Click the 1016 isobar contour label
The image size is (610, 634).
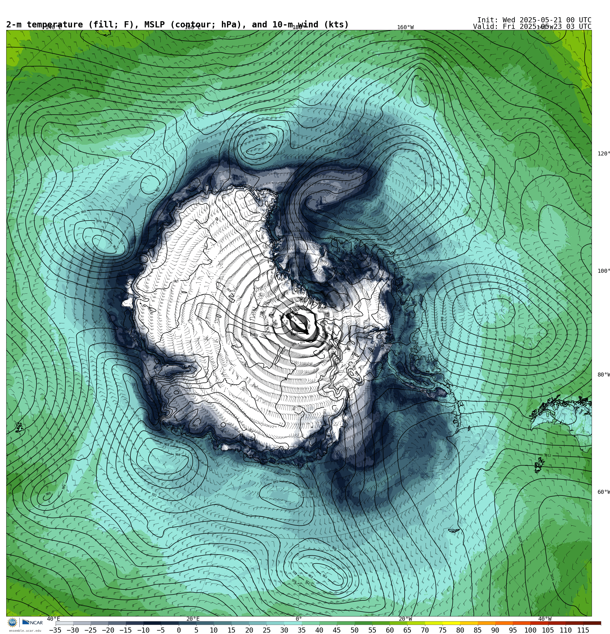(275, 49)
